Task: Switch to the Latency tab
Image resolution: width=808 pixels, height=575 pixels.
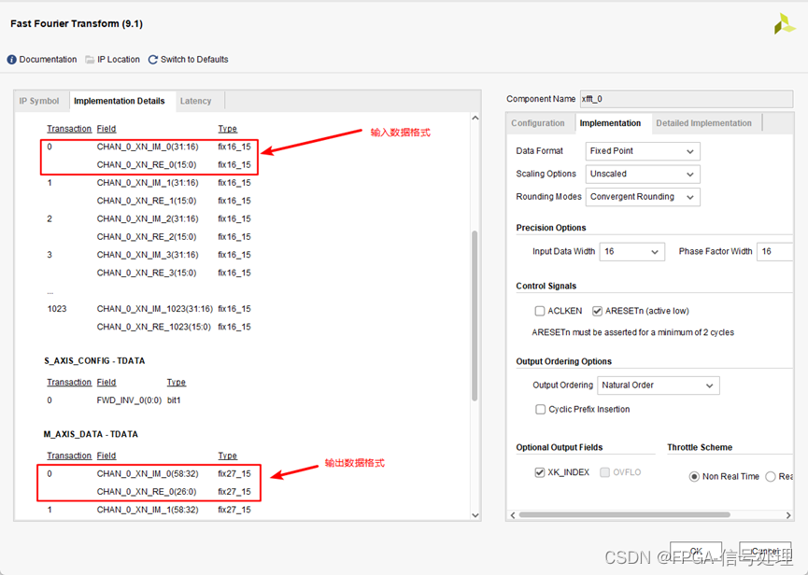Action: [196, 101]
